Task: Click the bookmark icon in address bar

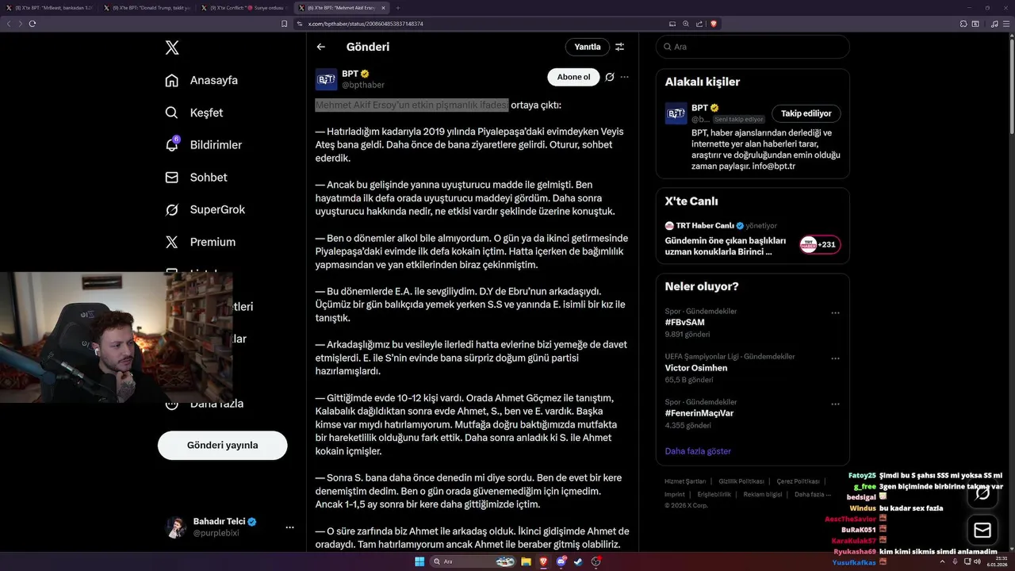Action: coord(285,24)
